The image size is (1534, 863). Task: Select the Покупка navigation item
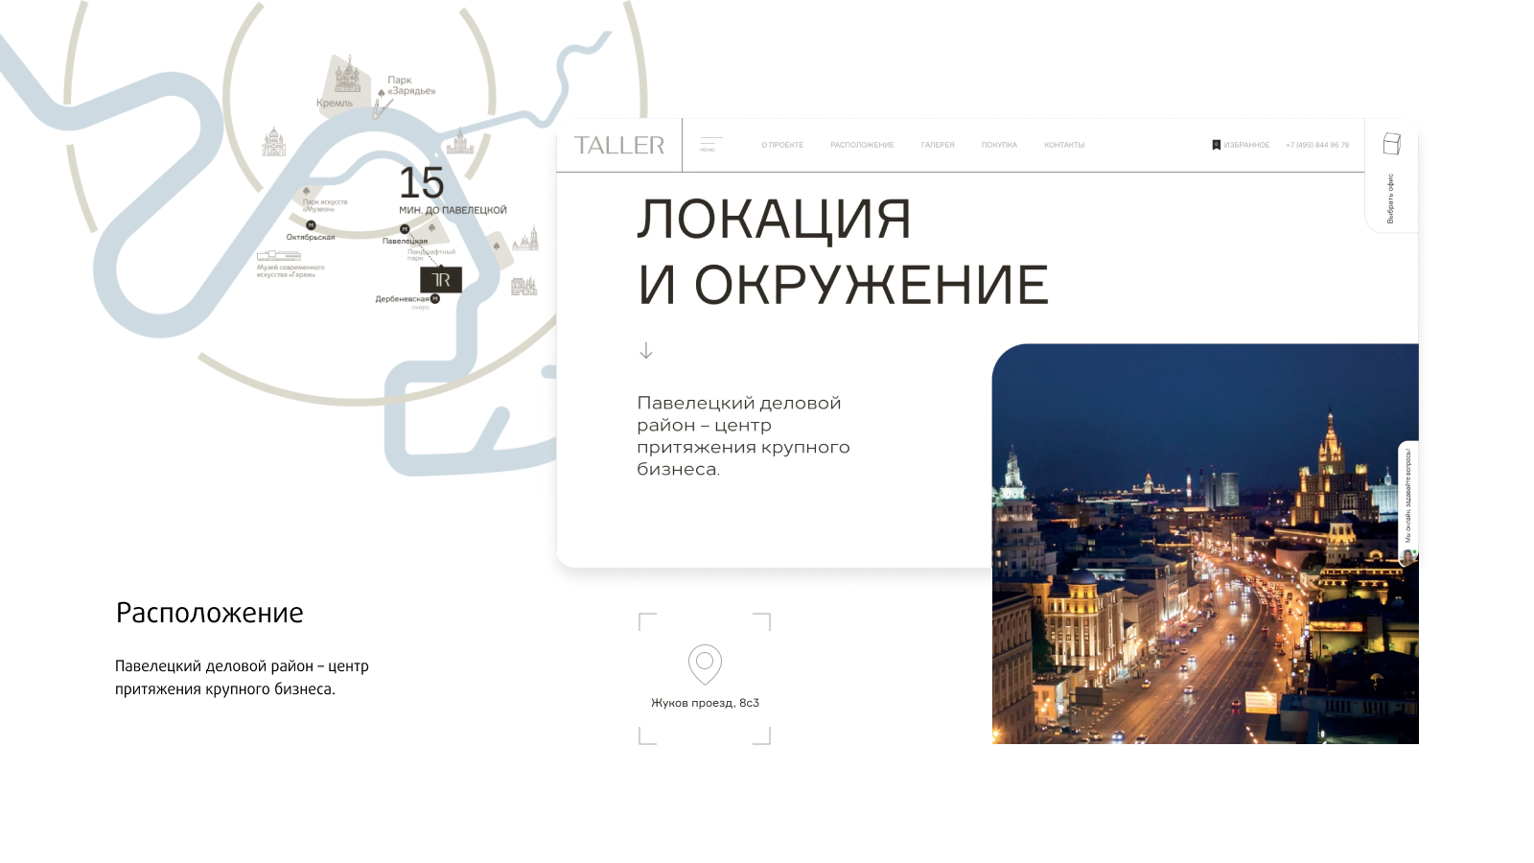coord(999,145)
